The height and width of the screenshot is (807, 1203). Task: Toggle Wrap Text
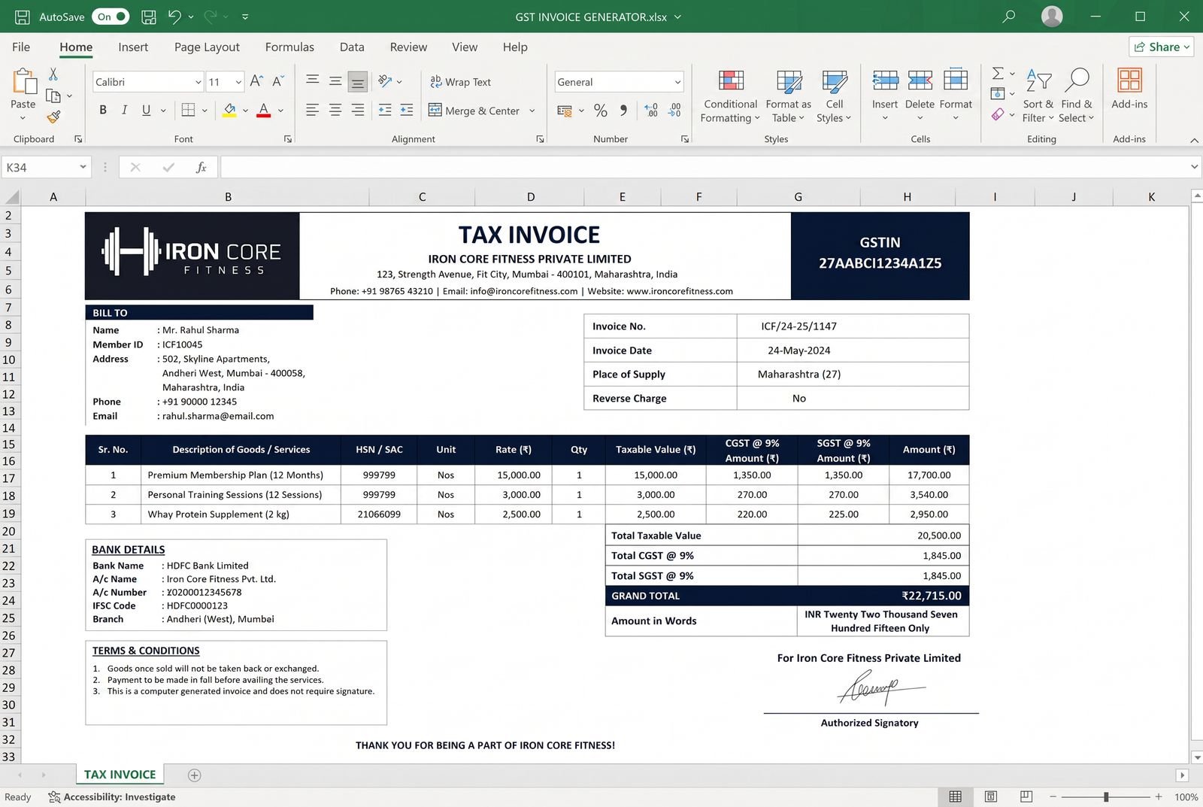(x=459, y=82)
